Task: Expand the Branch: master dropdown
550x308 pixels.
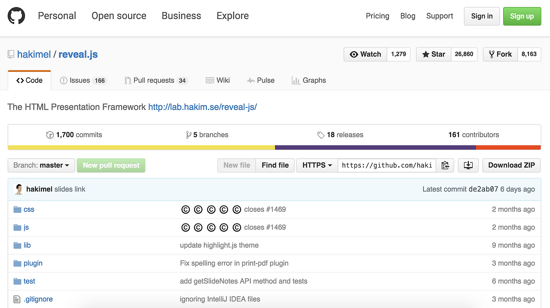Action: 41,165
